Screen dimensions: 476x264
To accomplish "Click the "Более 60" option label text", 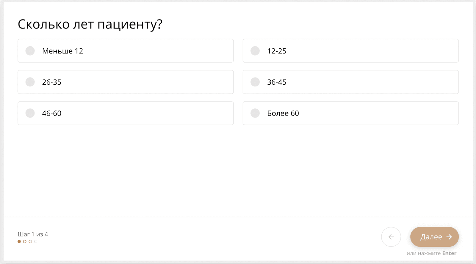I will (x=283, y=113).
